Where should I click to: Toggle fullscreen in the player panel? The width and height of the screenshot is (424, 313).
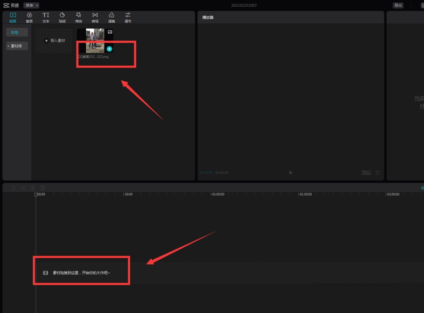[x=378, y=173]
